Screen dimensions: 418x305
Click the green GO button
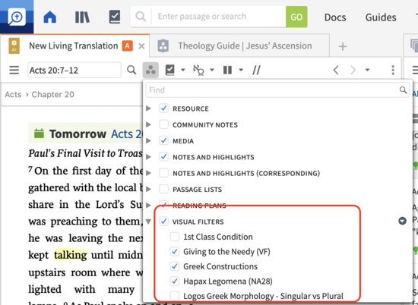[x=296, y=17]
